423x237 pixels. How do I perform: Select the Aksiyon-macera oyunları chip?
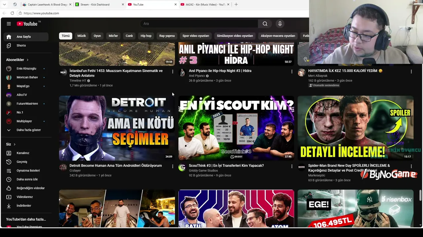[x=278, y=36]
